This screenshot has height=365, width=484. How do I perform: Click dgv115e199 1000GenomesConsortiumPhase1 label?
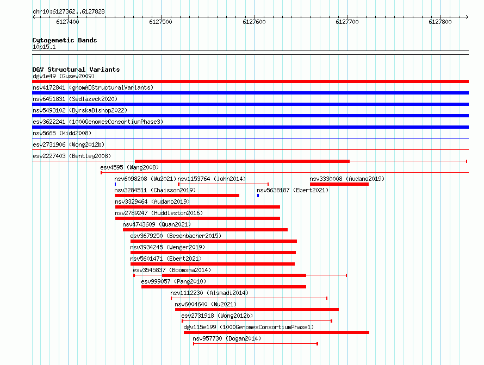[x=249, y=327]
